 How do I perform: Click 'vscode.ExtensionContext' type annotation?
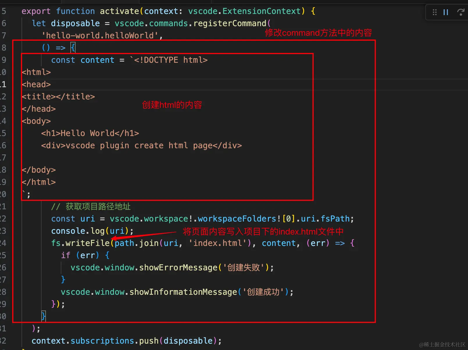pyautogui.click(x=244, y=11)
